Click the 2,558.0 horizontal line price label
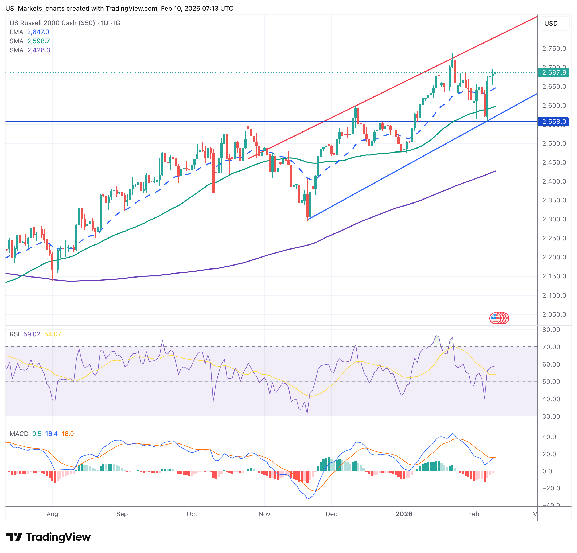This screenshot has width=577, height=553. tap(553, 122)
